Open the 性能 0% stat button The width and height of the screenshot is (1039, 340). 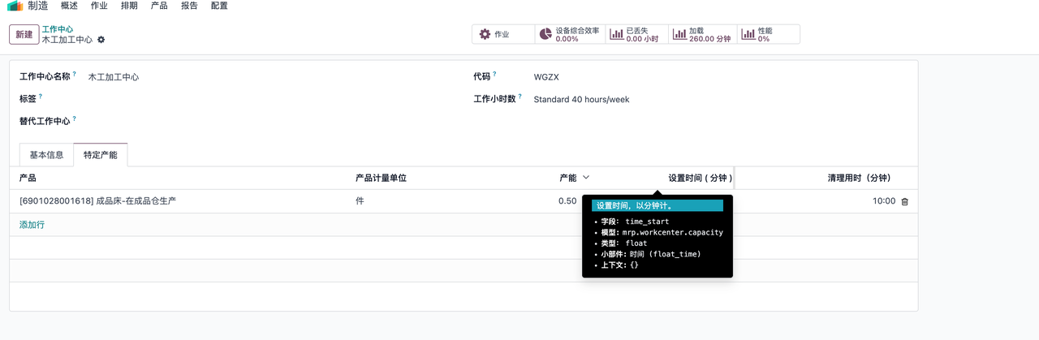point(769,34)
